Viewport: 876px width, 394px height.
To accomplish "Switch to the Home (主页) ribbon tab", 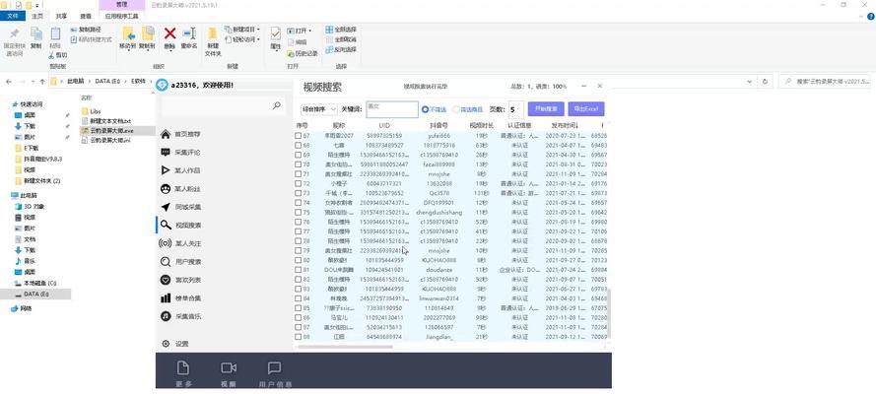I will (36, 16).
